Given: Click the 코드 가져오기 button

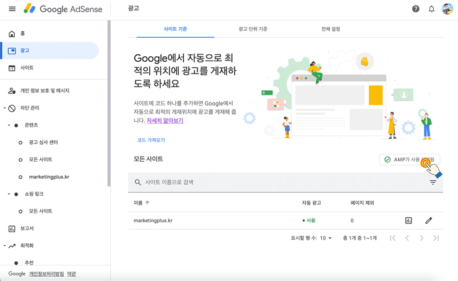Looking at the screenshot, I should point(151,140).
